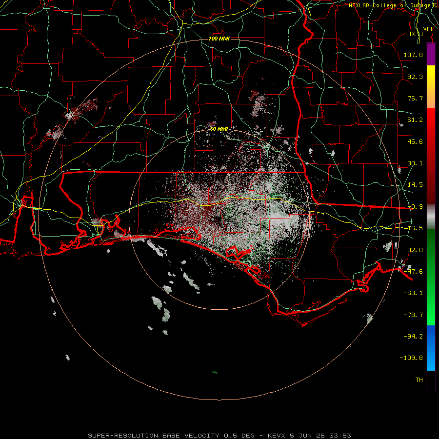Click the -0.9 value on velocity scale
Image resolution: width=439 pixels, height=439 pixels.
[x=415, y=207]
